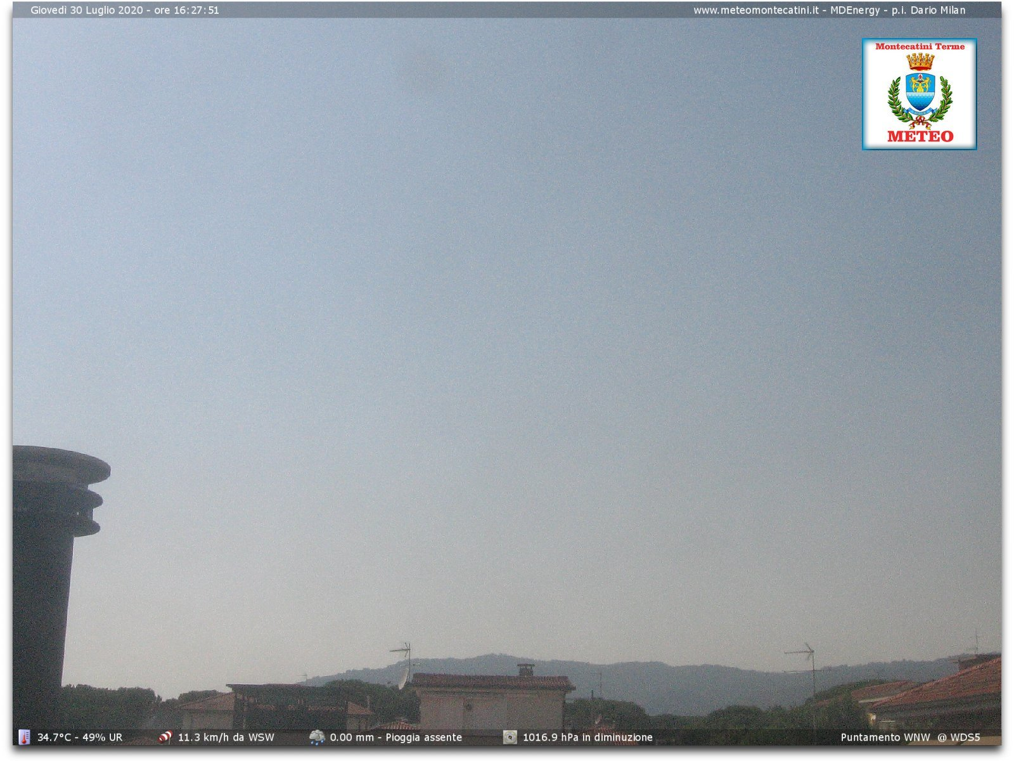Click the Montecatini Terme METEO logo

919,94
